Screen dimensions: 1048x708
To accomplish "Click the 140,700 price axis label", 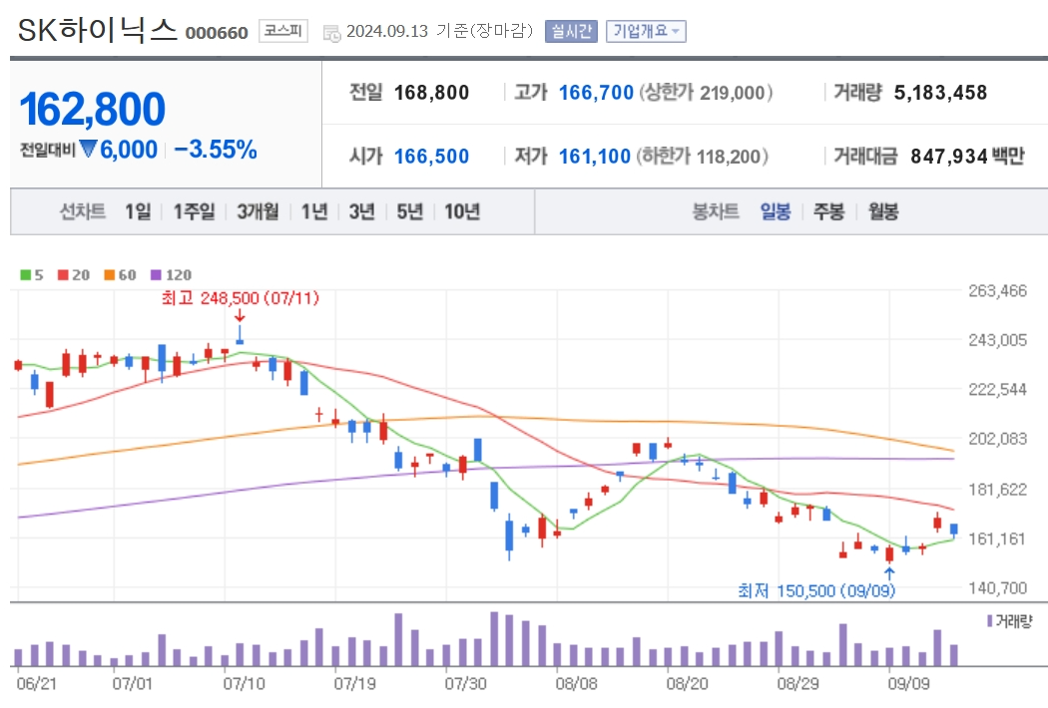I will click(x=997, y=587).
